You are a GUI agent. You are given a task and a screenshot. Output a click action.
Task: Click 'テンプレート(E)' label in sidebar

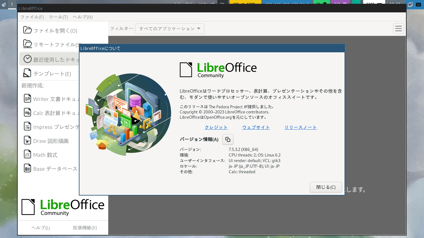pos(52,74)
